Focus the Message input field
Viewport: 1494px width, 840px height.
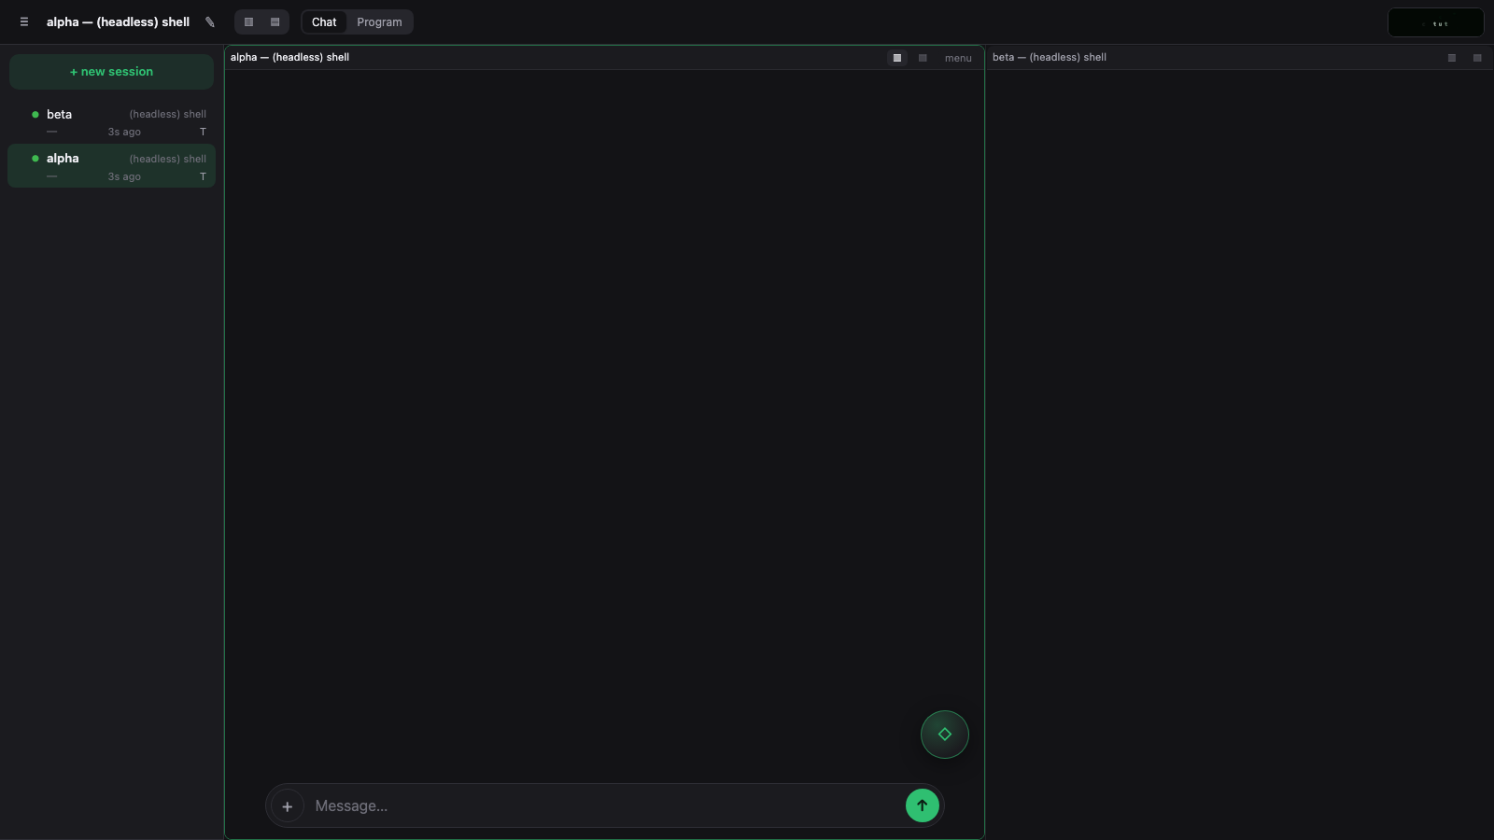pos(604,805)
